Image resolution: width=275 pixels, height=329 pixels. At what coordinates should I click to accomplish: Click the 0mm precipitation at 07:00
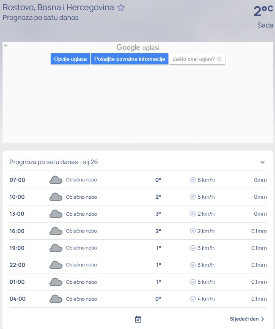coord(260,180)
